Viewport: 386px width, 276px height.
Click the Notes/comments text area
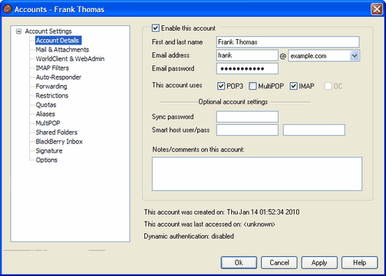click(x=257, y=174)
